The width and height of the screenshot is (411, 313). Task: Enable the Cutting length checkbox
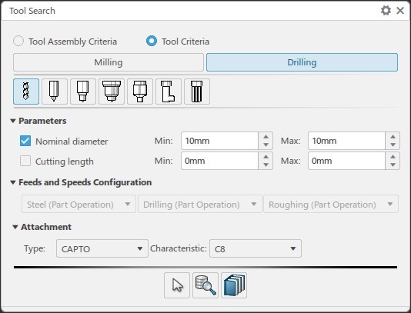(25, 161)
